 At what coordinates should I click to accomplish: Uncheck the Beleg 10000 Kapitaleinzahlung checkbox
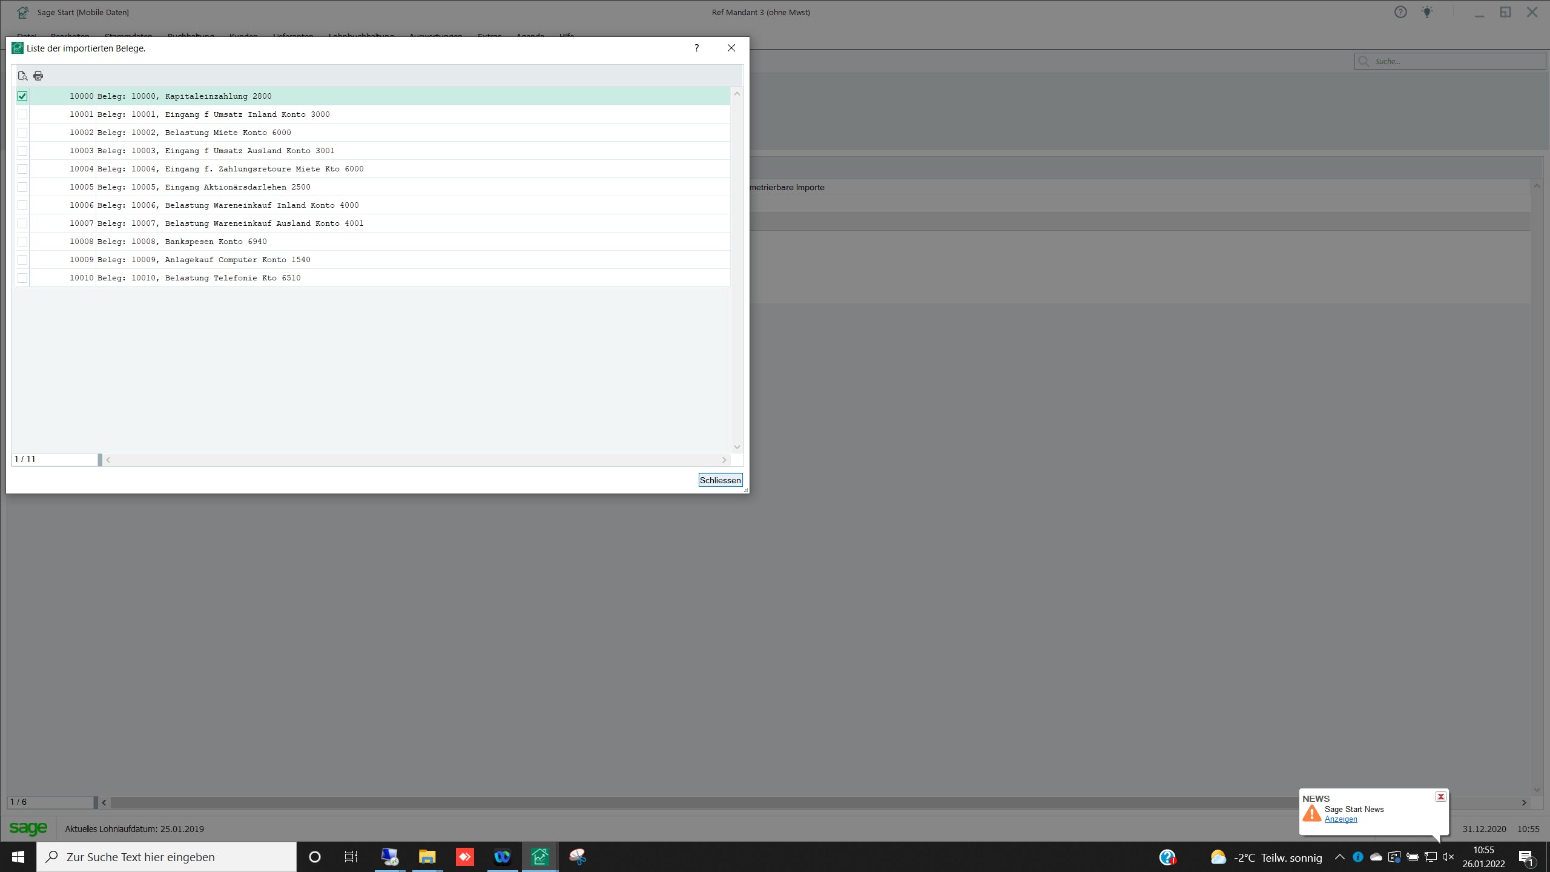[22, 96]
